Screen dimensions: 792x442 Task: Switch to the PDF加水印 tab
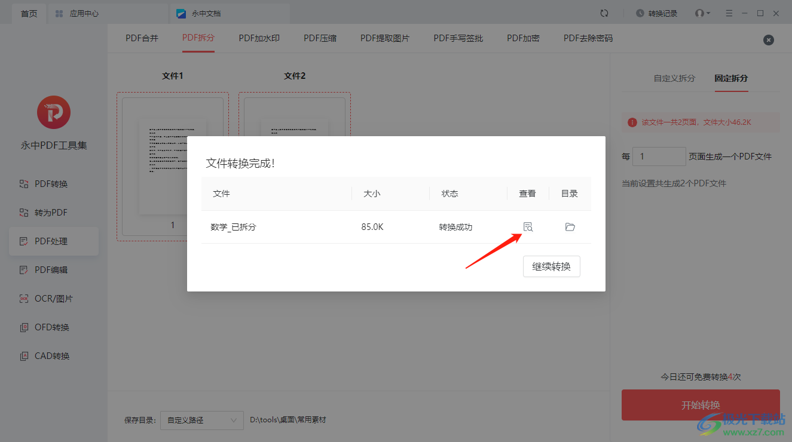(259, 38)
